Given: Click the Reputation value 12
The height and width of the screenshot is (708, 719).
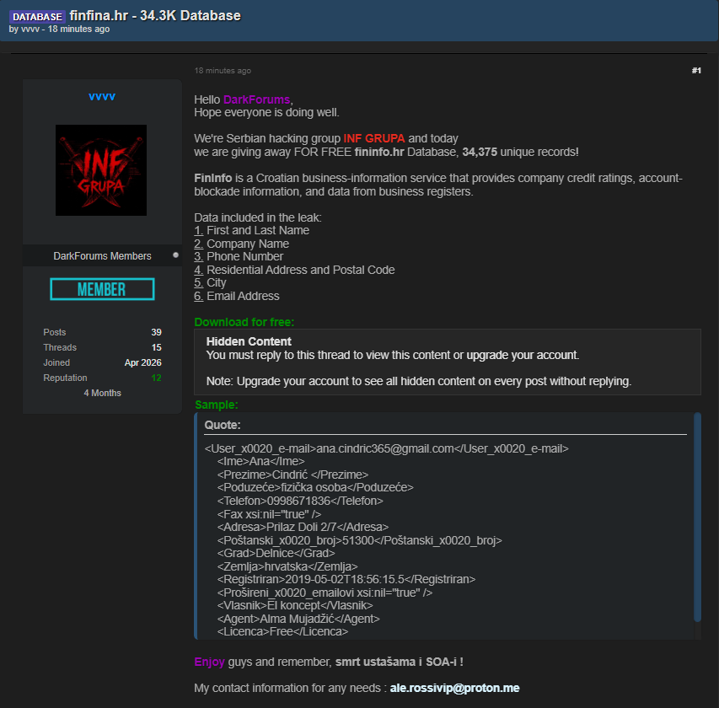Looking at the screenshot, I should (157, 378).
